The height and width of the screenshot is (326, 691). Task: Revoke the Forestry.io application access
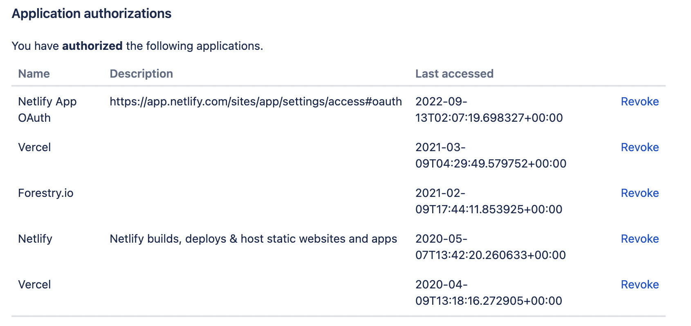pyautogui.click(x=639, y=193)
